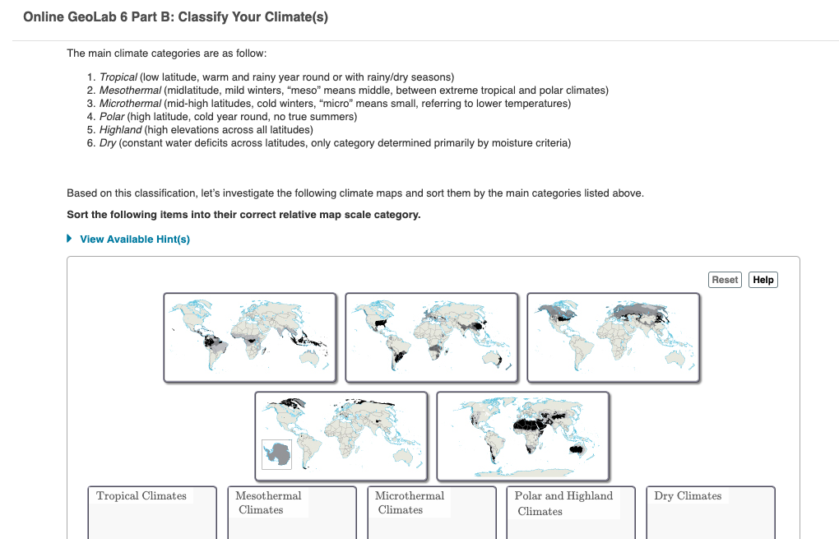
Task: Click the map containing the Antarctica inset
Action: (x=341, y=436)
